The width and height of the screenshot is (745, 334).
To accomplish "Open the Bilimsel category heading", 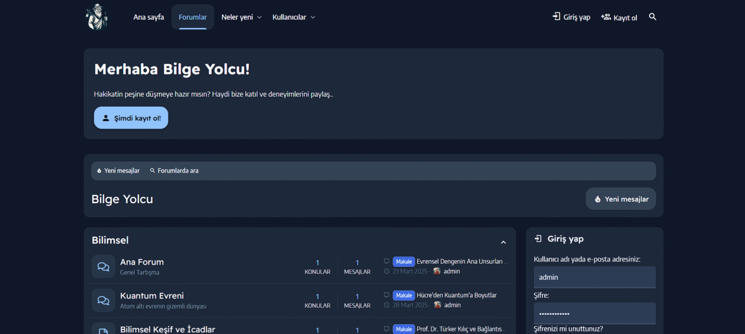I will click(111, 240).
